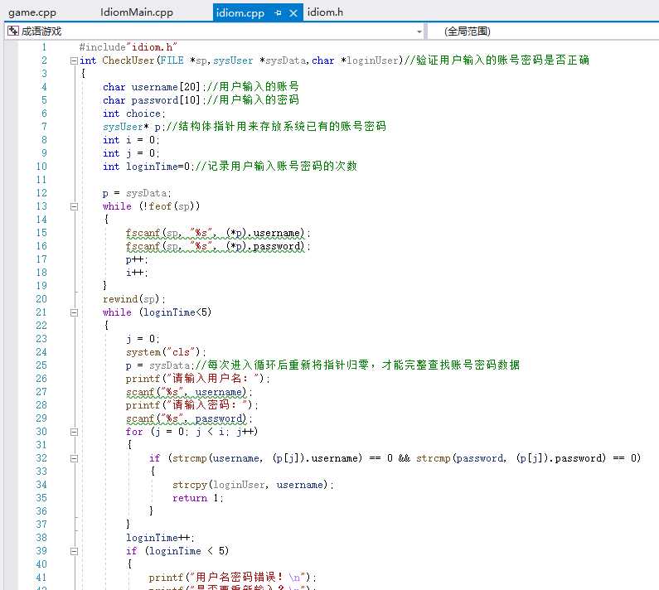Switch to the game.cpp tab

[32, 12]
